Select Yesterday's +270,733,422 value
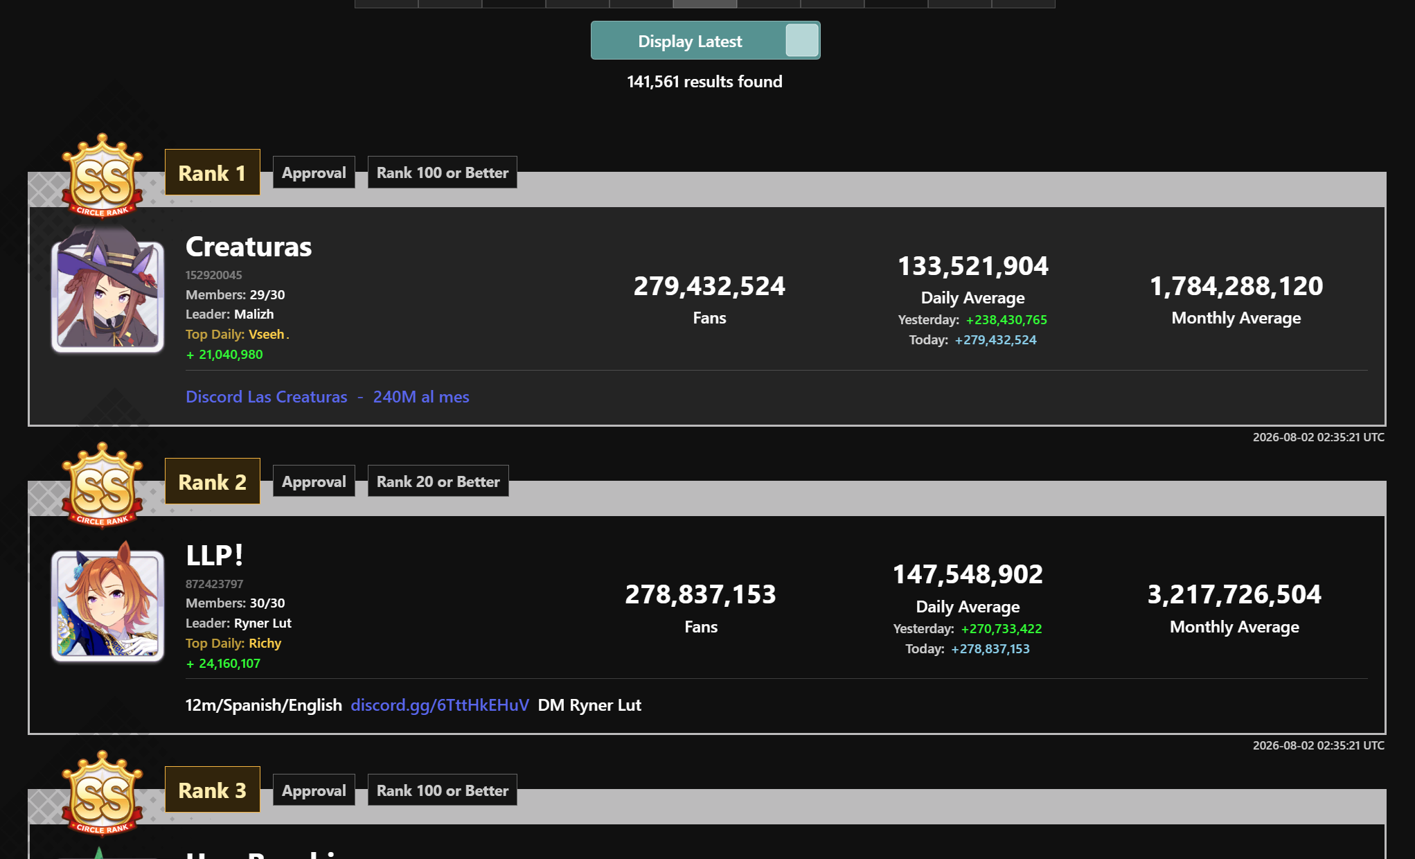Image resolution: width=1415 pixels, height=859 pixels. pyautogui.click(x=1002, y=629)
